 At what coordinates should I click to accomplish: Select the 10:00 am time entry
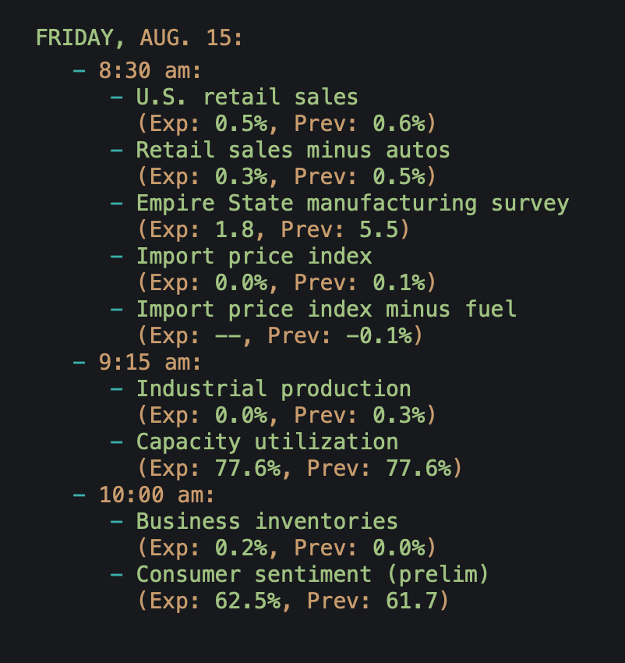(157, 495)
